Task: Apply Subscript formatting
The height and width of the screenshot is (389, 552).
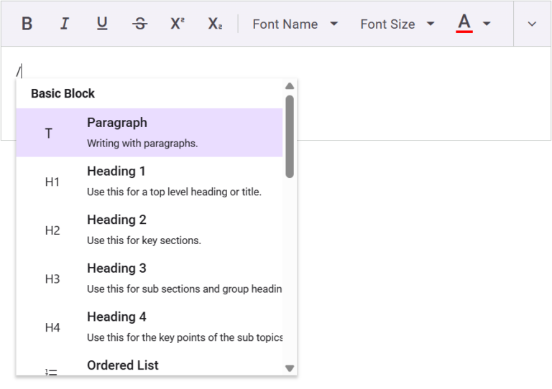Action: point(215,24)
